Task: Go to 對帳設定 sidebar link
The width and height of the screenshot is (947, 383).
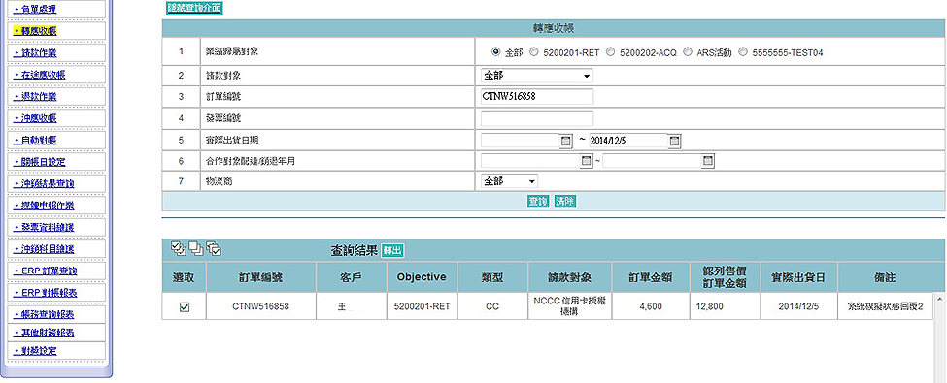Action: click(35, 350)
